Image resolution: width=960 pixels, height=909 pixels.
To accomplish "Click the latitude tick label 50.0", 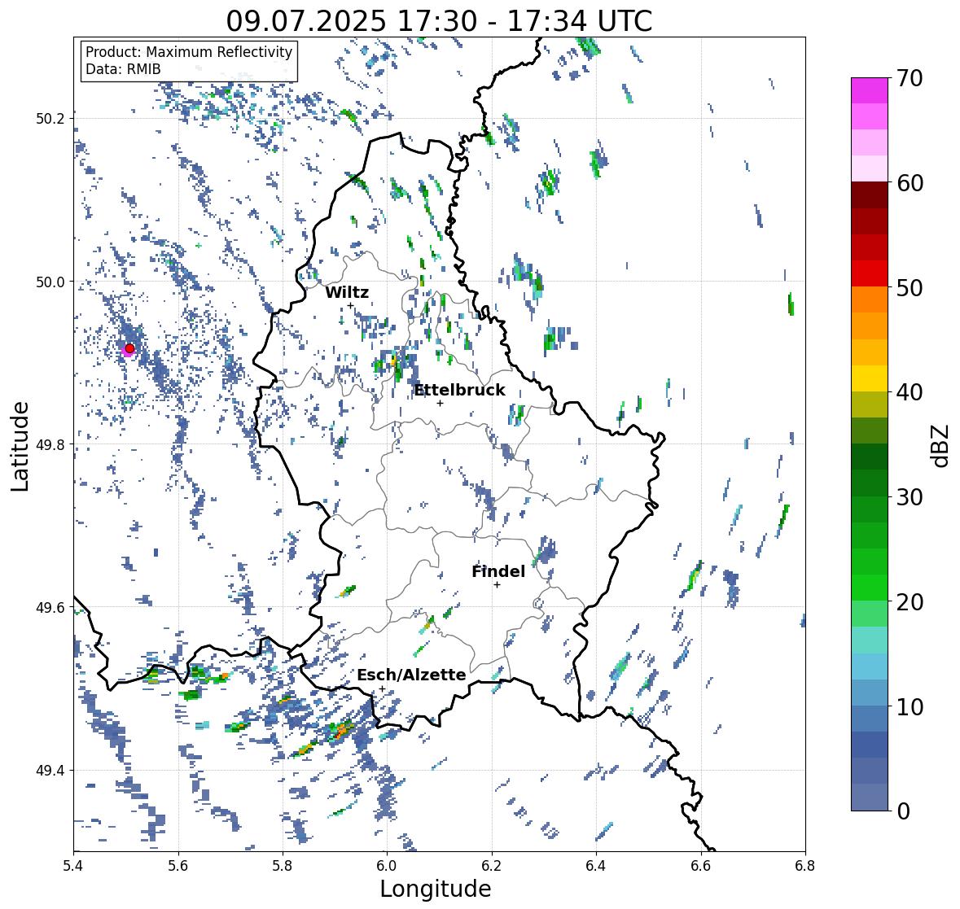I will 50,282.
